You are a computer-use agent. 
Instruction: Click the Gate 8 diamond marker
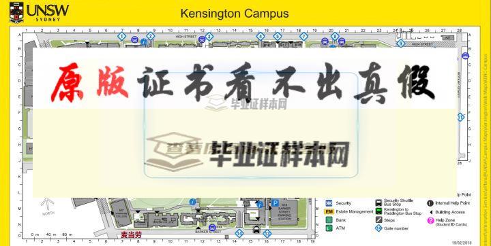pos(335,36)
